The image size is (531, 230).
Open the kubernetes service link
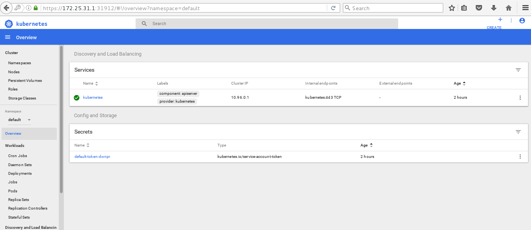[x=93, y=98]
